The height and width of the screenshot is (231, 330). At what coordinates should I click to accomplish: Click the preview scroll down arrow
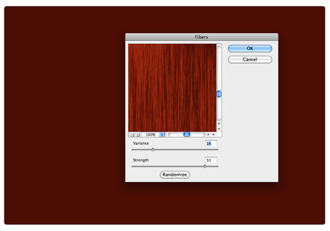coord(219,129)
